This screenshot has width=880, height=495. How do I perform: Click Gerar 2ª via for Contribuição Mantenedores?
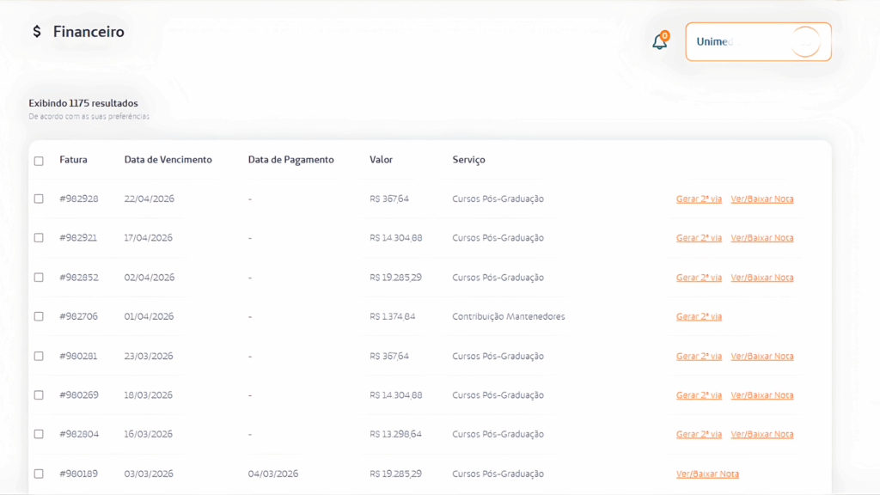pyautogui.click(x=699, y=317)
